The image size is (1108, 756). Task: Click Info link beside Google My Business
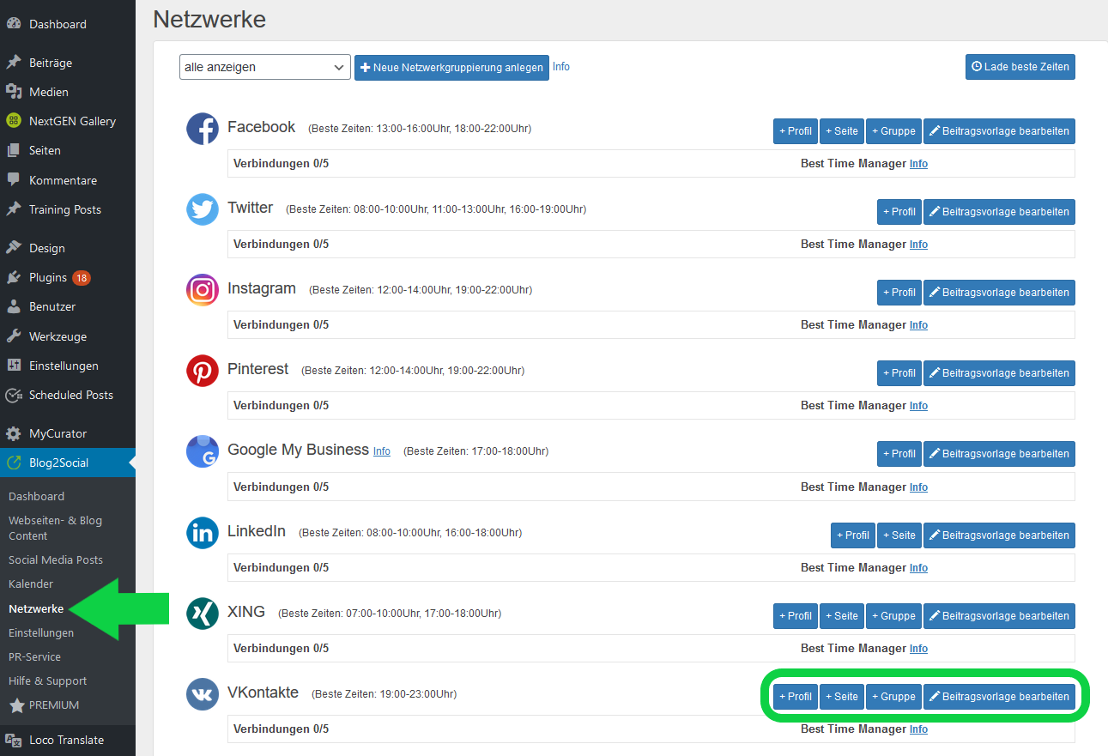[x=382, y=451]
